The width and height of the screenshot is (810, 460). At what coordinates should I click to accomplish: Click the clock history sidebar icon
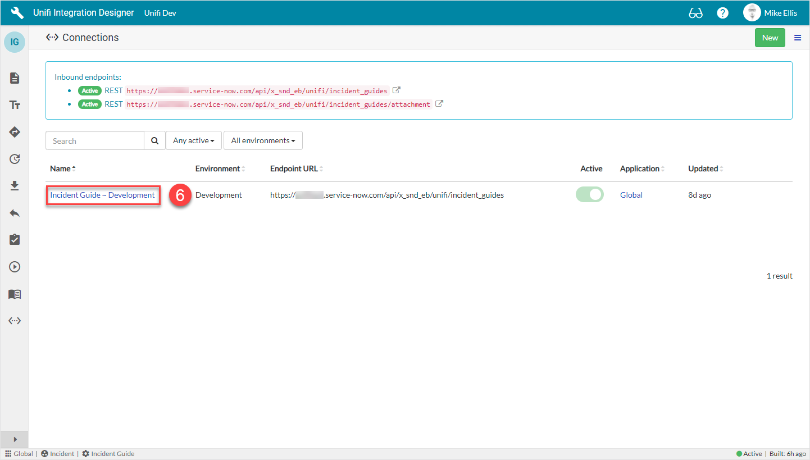[x=15, y=159]
